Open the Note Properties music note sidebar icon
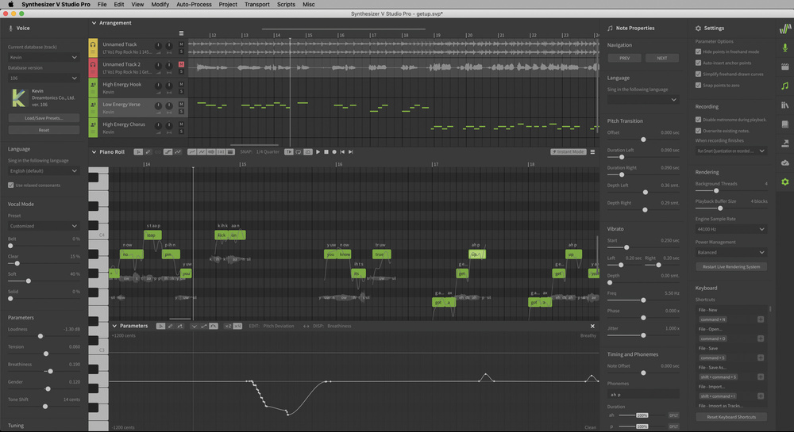This screenshot has height=432, width=794. 784,86
